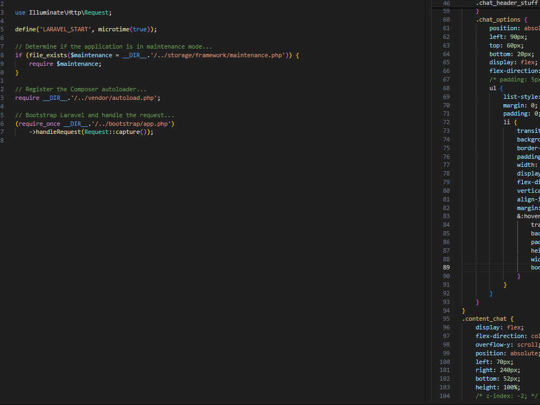Click the 'microtime' function call
This screenshot has width=540, height=405.
tap(113, 29)
